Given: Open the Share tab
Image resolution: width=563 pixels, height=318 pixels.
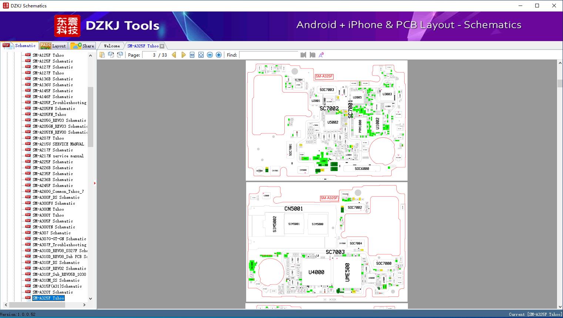Looking at the screenshot, I should point(82,46).
